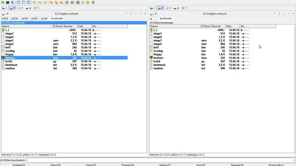Image resolution: width=296 pixels, height=166 pixels.
Task: Select drive e in the right drive bar
Action: coord(168,8)
